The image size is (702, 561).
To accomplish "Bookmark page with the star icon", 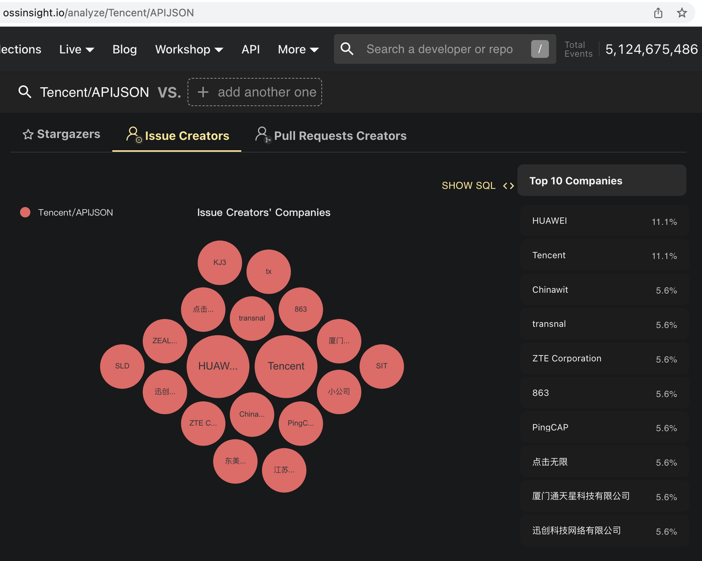I will (682, 13).
